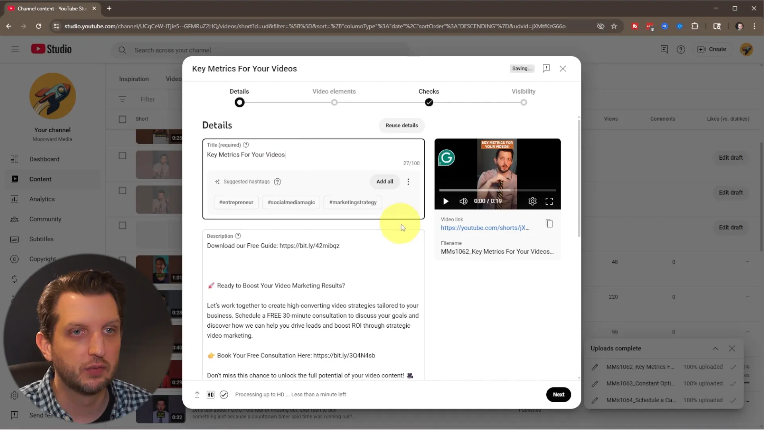The height and width of the screenshot is (430, 764).
Task: Focus the Search across your channel box
Action: click(x=261, y=50)
